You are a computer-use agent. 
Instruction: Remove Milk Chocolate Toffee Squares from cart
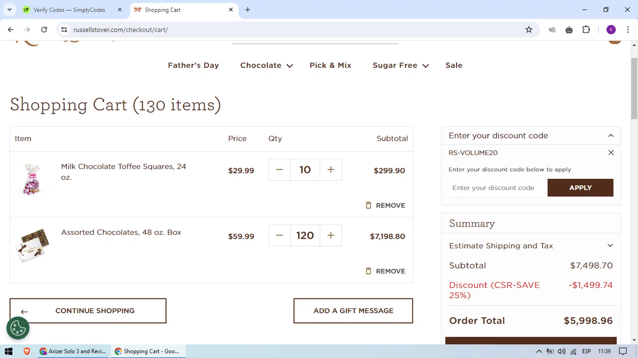coord(385,206)
